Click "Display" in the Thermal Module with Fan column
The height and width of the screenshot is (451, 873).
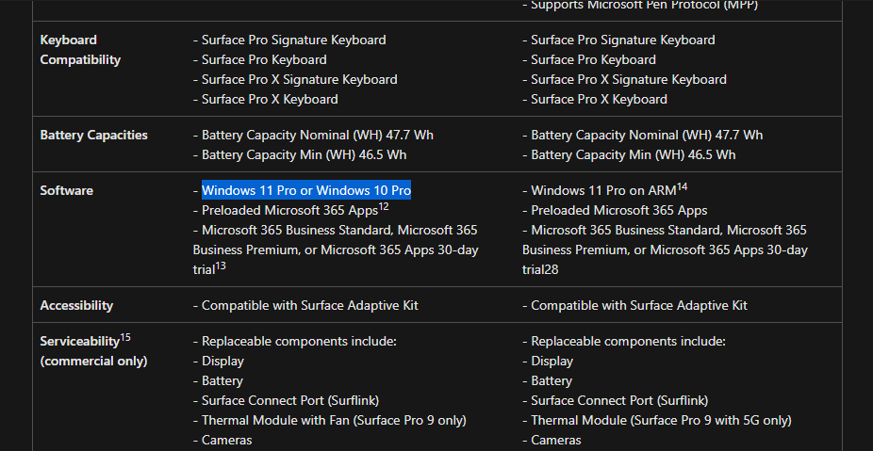222,361
